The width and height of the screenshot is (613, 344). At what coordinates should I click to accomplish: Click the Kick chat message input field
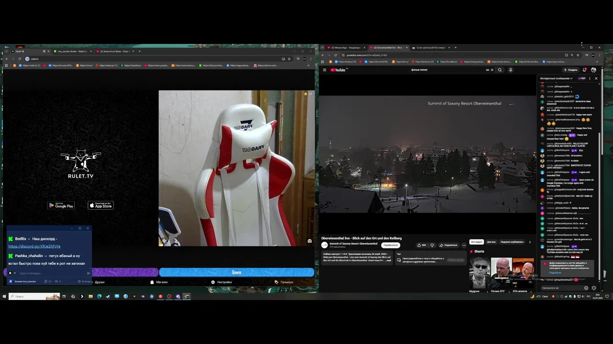click(52, 273)
